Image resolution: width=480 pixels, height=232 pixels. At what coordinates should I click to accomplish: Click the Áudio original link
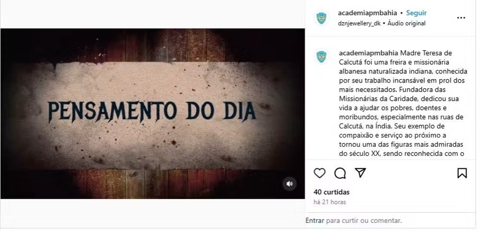[x=407, y=23]
